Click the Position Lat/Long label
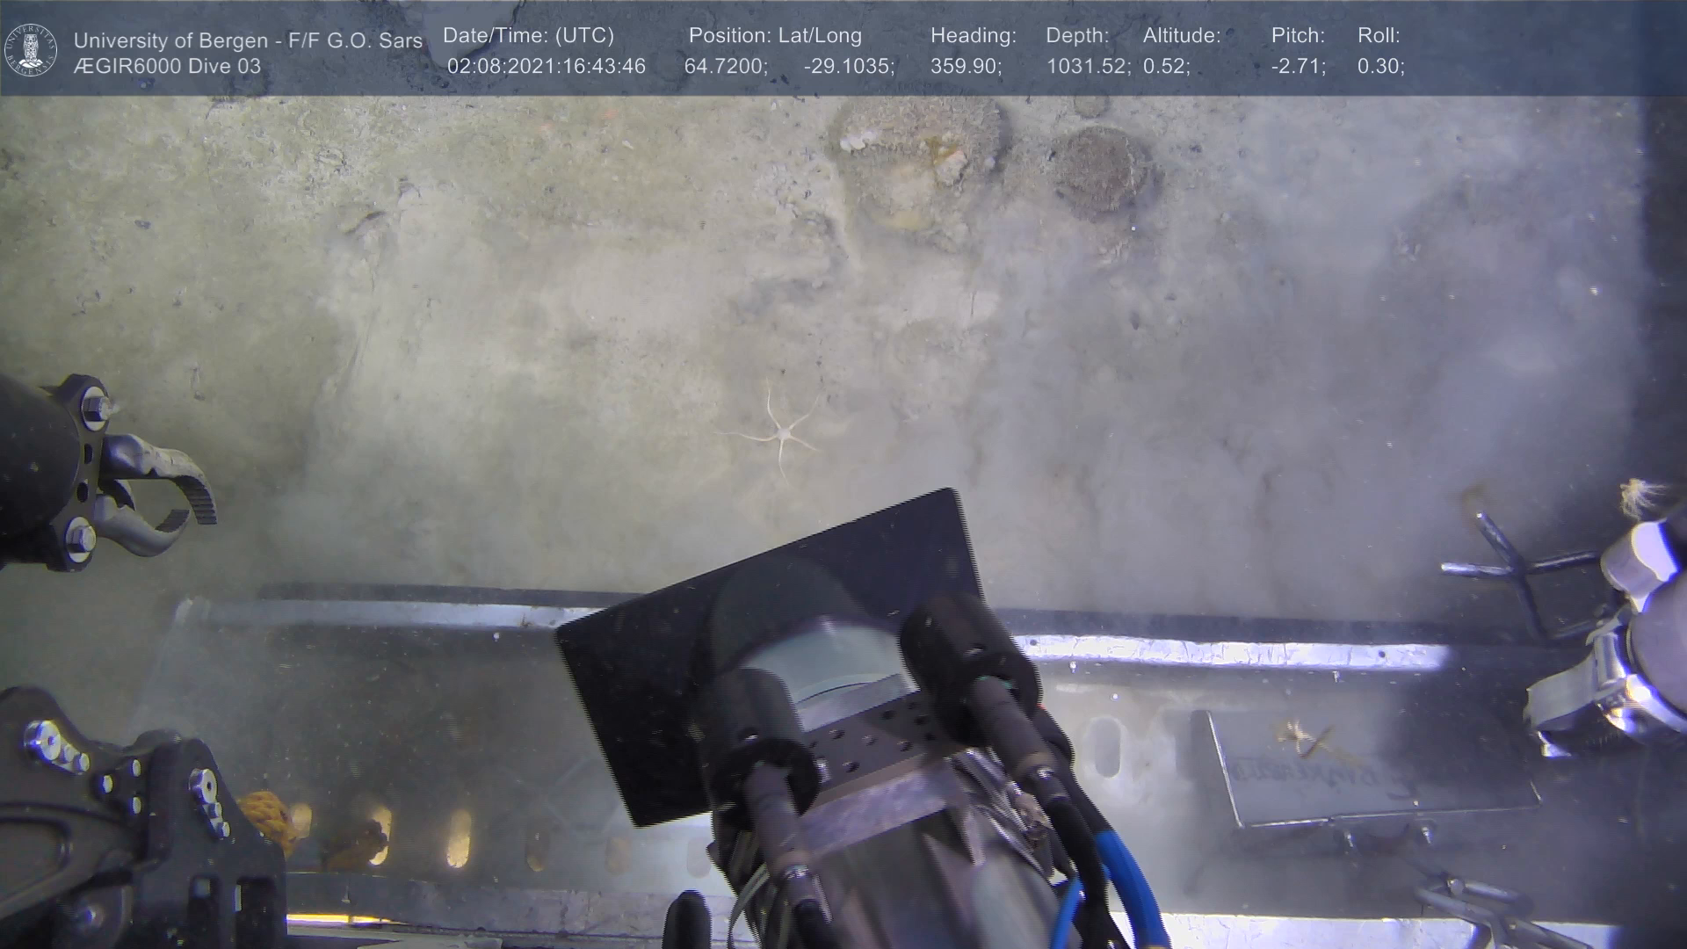This screenshot has height=949, width=1687. 775,36
